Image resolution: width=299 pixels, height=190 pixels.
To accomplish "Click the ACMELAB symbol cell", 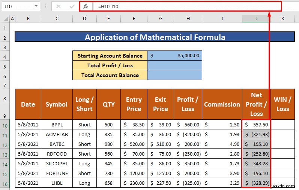I will 57,135.
